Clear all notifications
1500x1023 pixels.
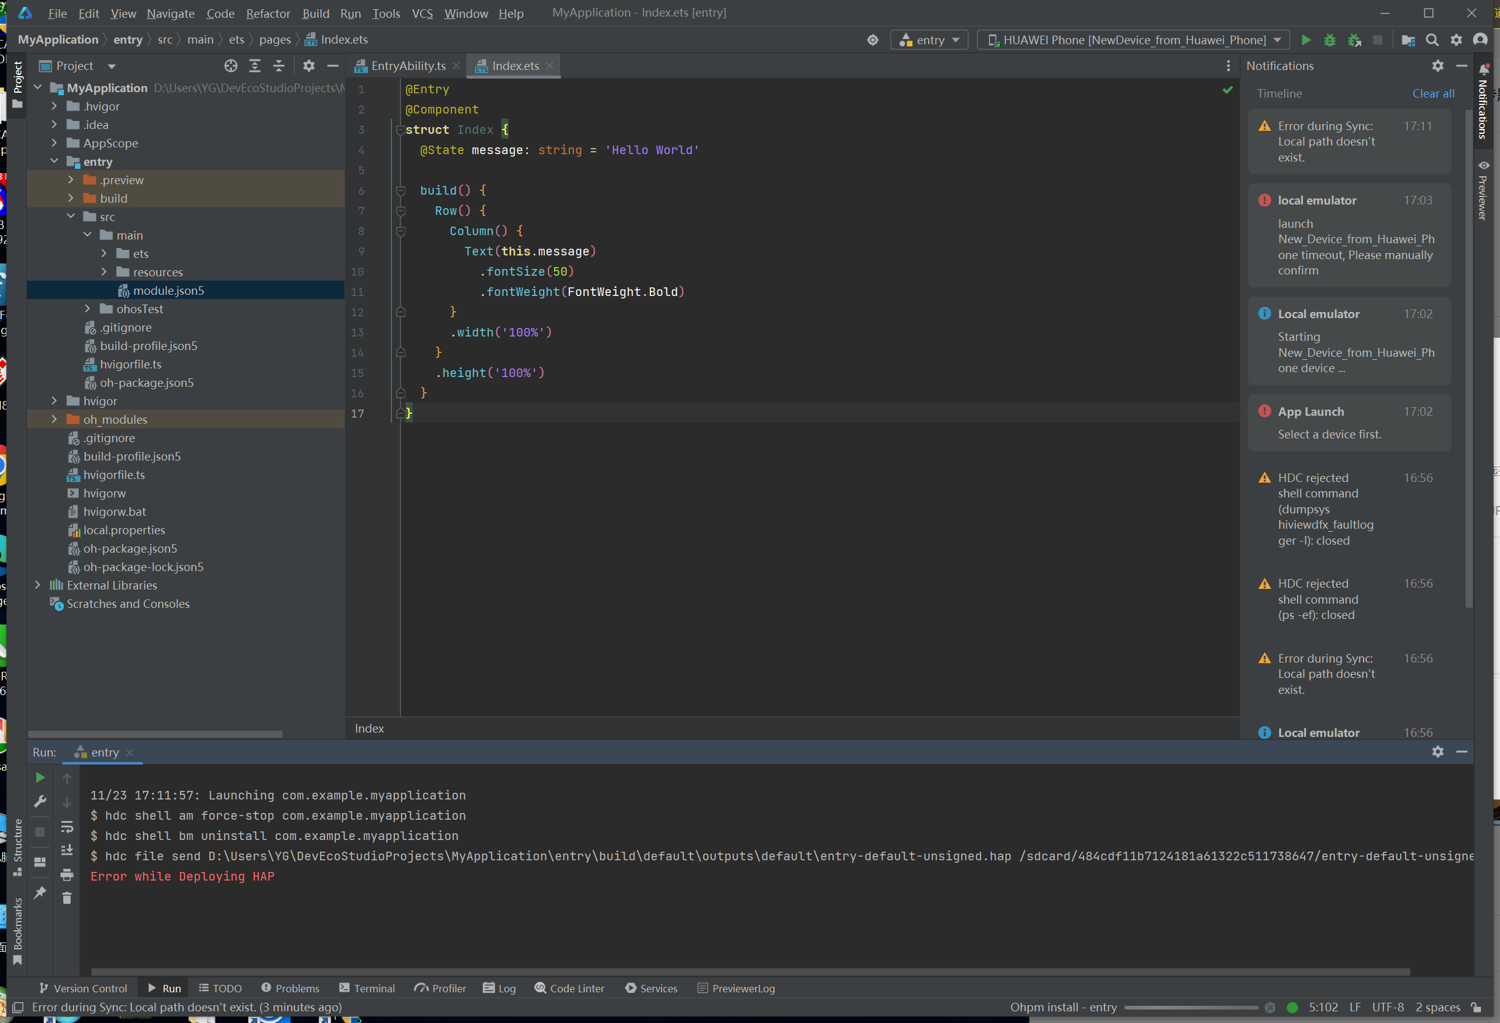pyautogui.click(x=1433, y=93)
